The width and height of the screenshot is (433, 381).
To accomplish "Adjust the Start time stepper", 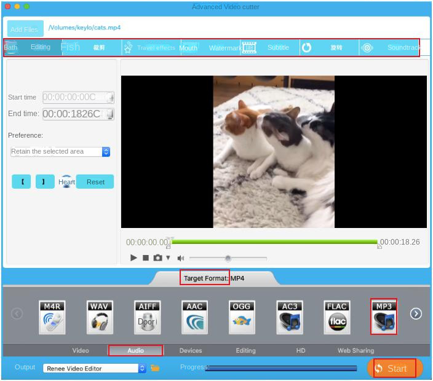I will [110, 97].
